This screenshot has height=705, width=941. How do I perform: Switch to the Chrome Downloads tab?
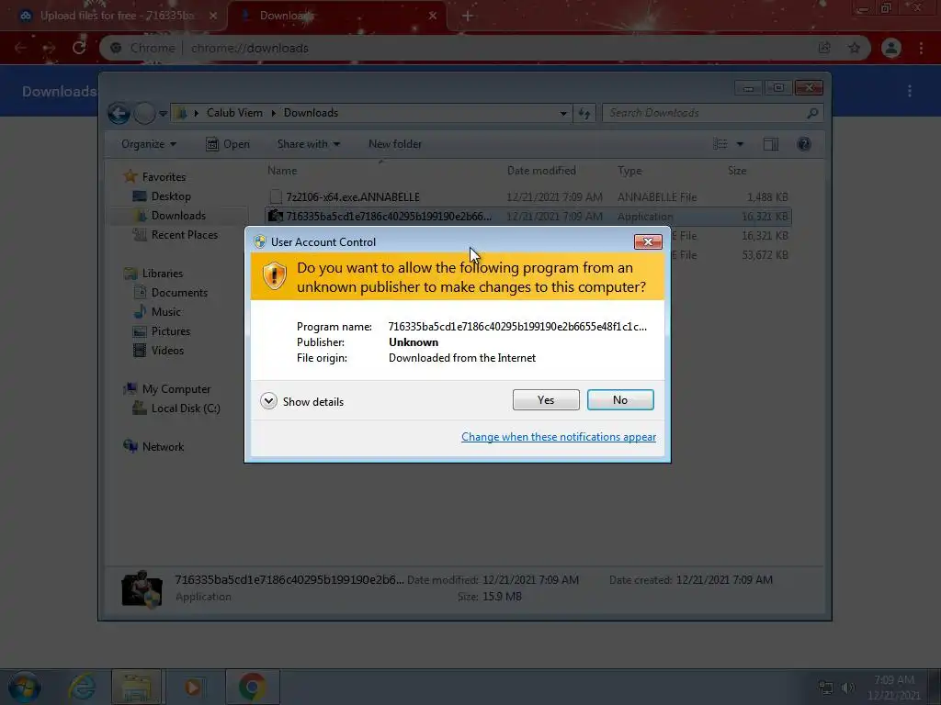336,16
